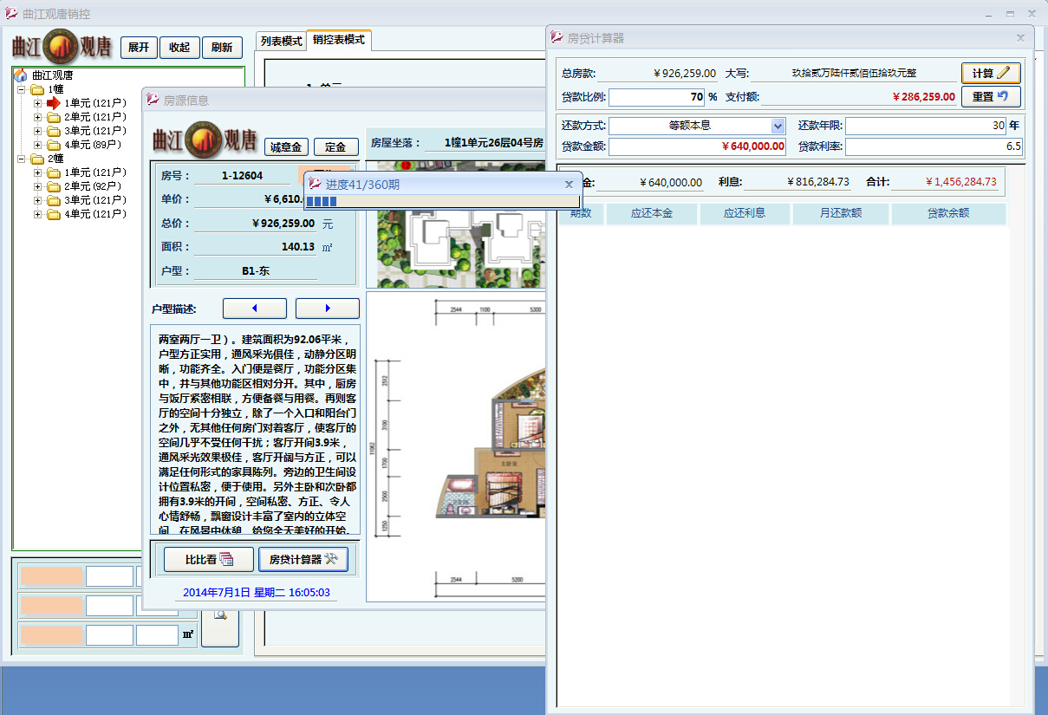
Task: Show the next 户型描述 with the right arrow
Action: click(328, 309)
